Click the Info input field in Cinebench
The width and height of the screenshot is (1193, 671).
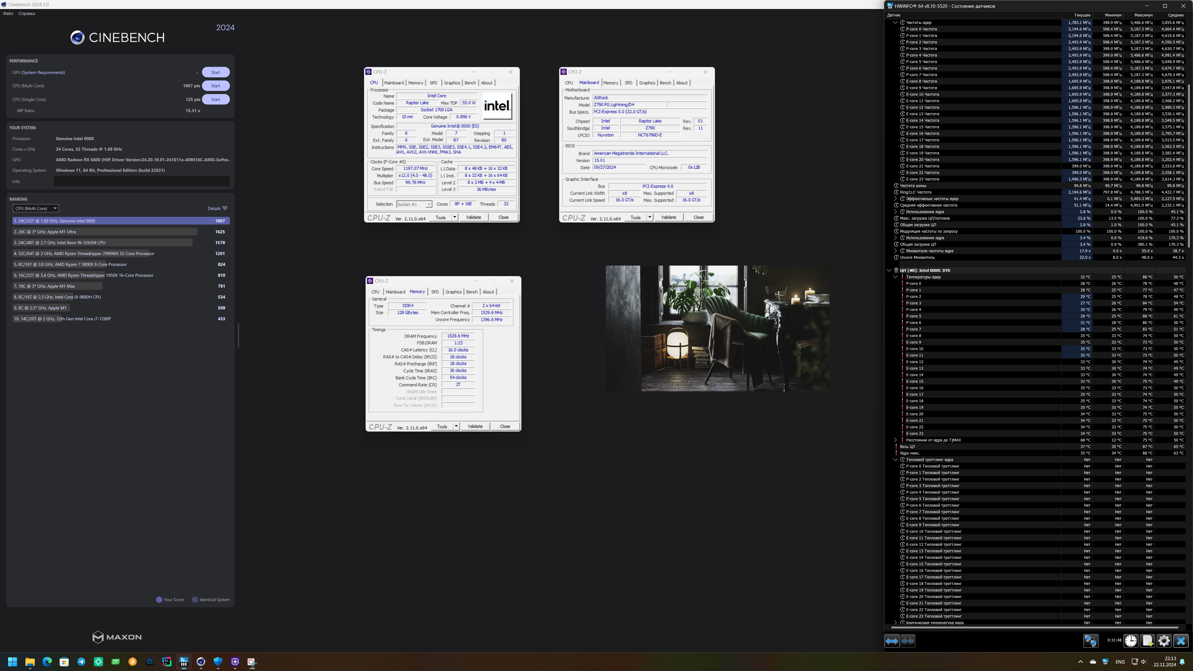(x=142, y=181)
